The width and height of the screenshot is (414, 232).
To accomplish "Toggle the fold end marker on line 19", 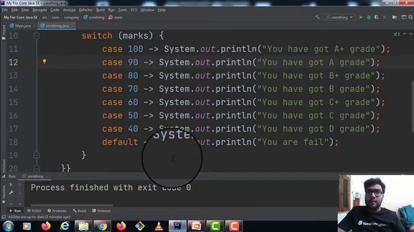I will (x=37, y=155).
